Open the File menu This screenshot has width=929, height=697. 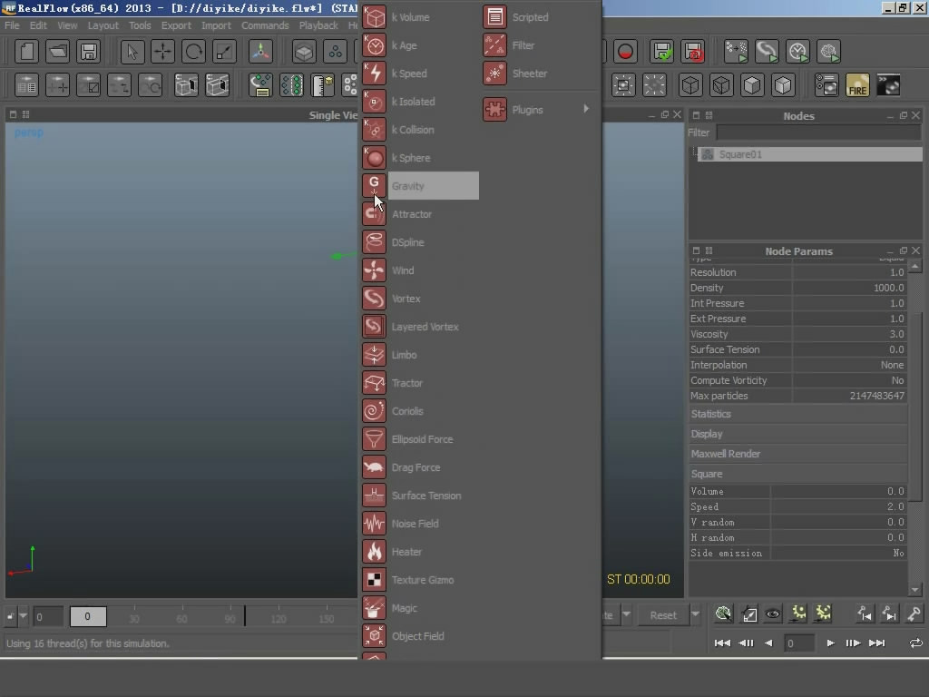(x=12, y=25)
